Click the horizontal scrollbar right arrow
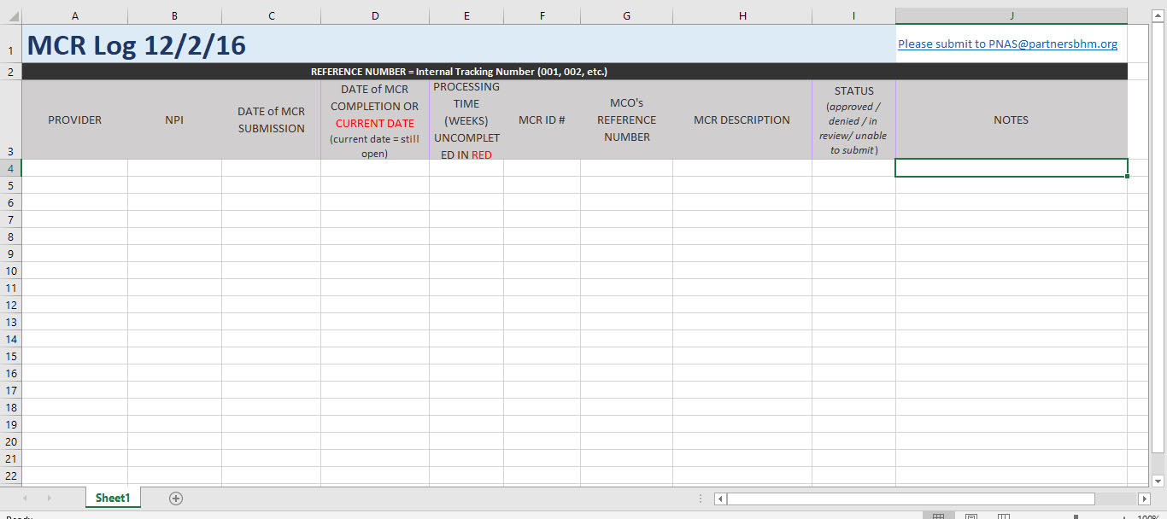Image resolution: width=1167 pixels, height=519 pixels. click(x=1144, y=499)
